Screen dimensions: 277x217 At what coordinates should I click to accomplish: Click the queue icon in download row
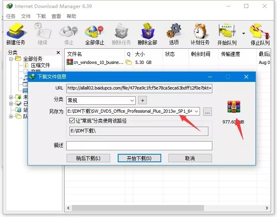129,62
